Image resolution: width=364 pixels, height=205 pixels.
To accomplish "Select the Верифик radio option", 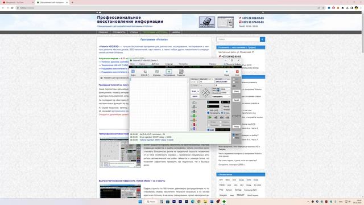I will [x=225, y=106].
